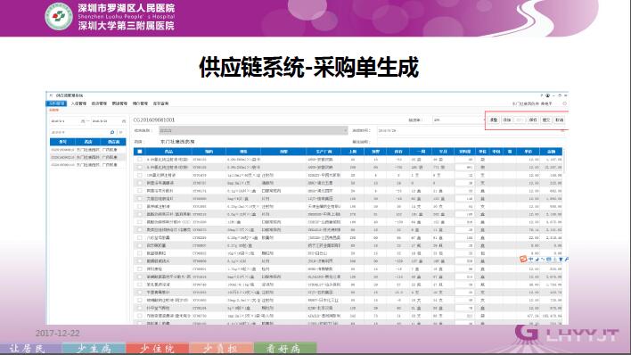Open the grey supplier dropdown arrow
631x355 pixels.
pos(345,130)
